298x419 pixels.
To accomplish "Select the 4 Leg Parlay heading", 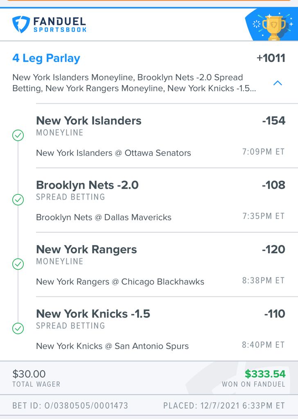I will point(46,58).
